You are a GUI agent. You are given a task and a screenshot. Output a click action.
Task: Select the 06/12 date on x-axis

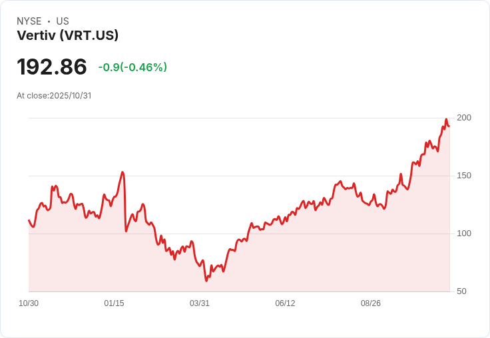pyautogui.click(x=285, y=303)
